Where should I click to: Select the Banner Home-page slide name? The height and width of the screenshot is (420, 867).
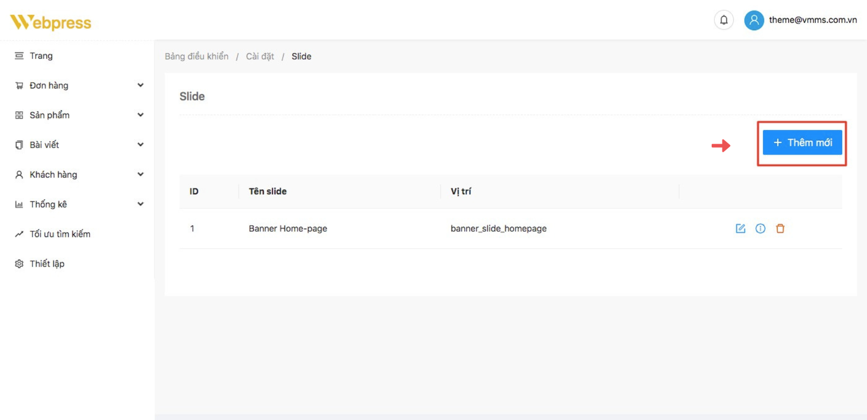click(x=288, y=229)
